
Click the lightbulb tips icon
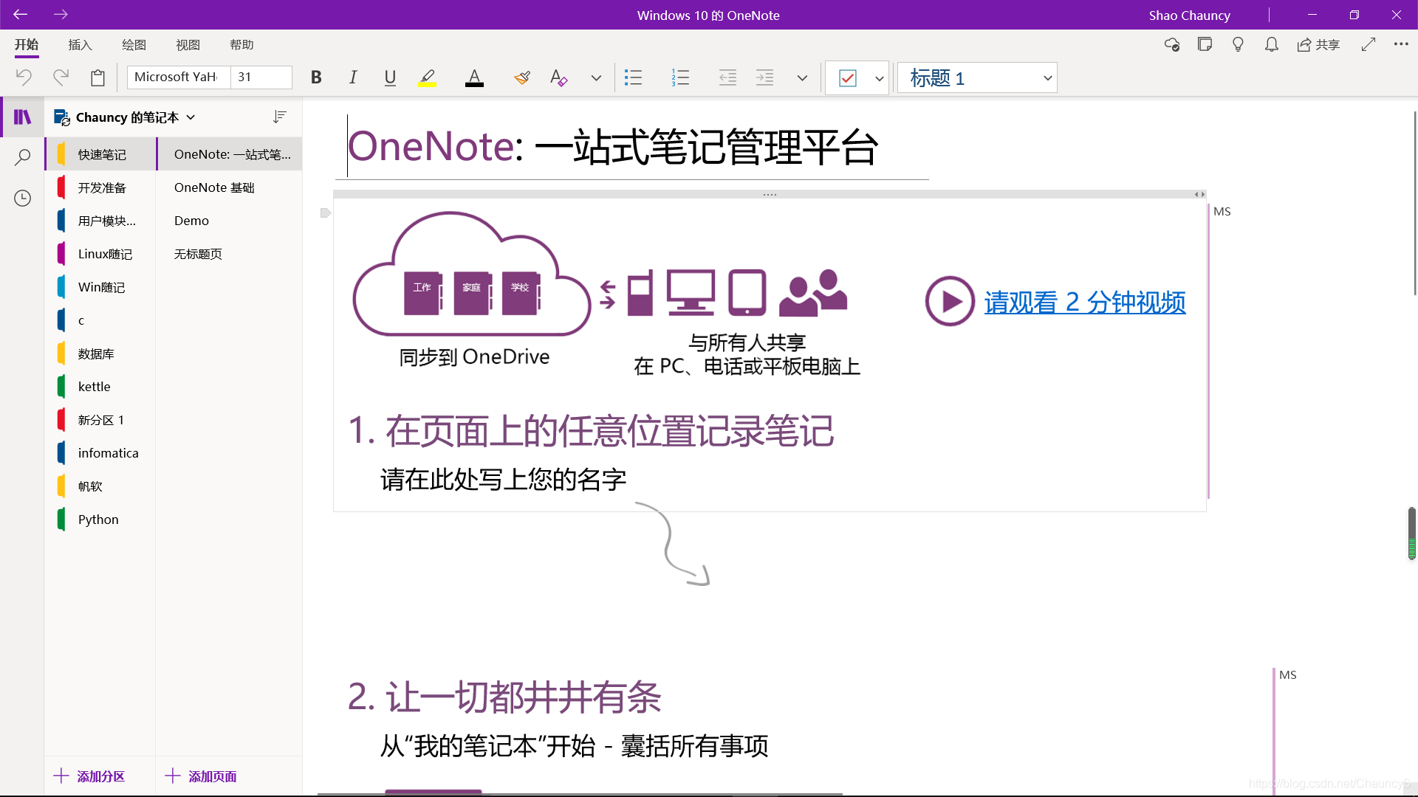(x=1238, y=45)
